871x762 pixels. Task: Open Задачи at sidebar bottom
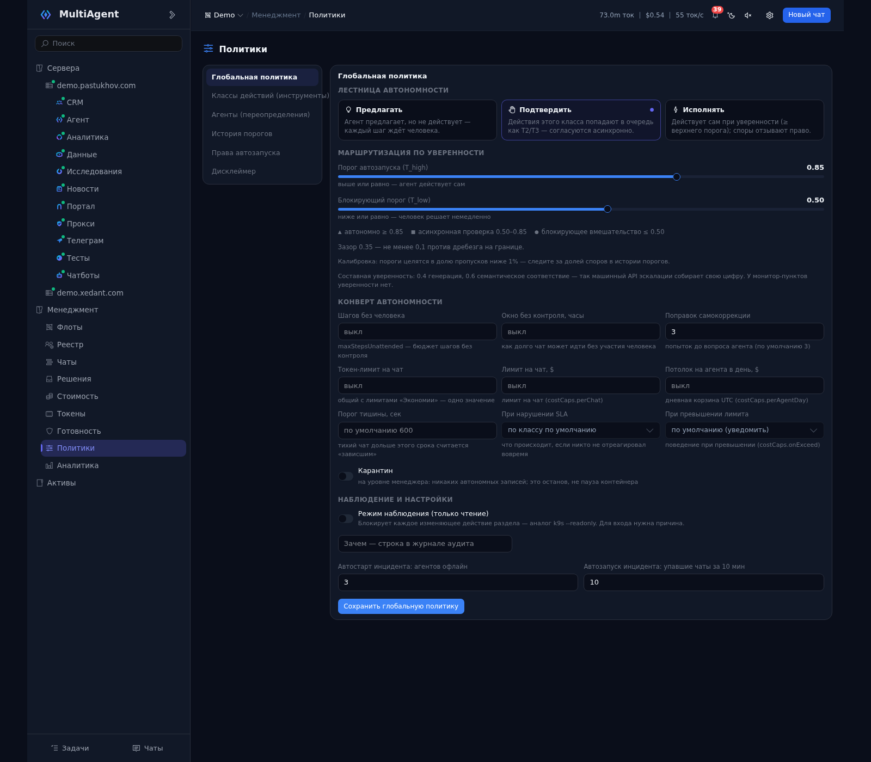pyautogui.click(x=70, y=748)
